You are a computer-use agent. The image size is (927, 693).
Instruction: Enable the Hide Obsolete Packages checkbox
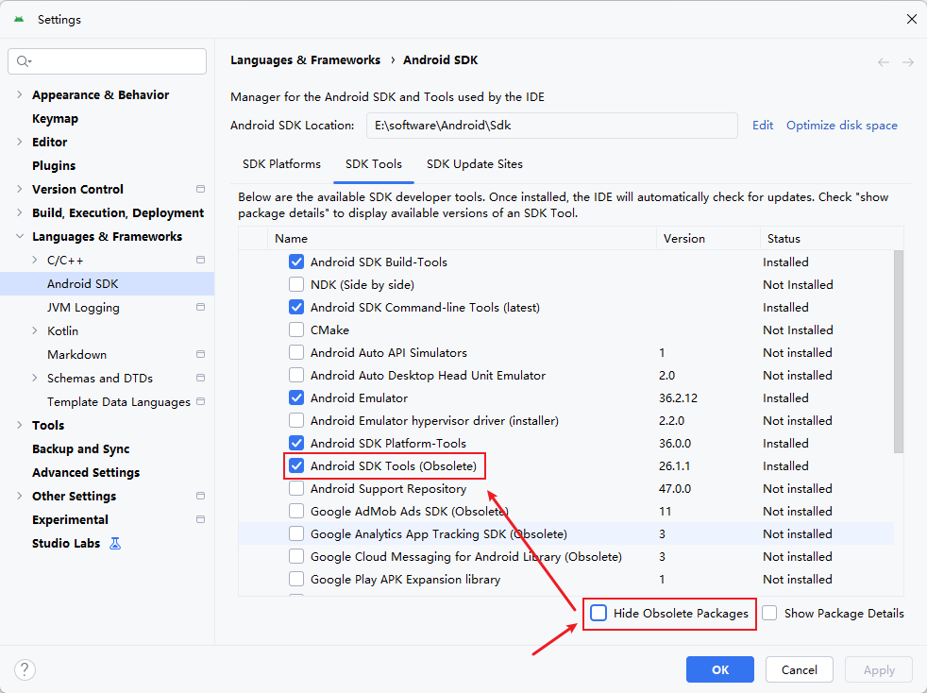coord(598,614)
